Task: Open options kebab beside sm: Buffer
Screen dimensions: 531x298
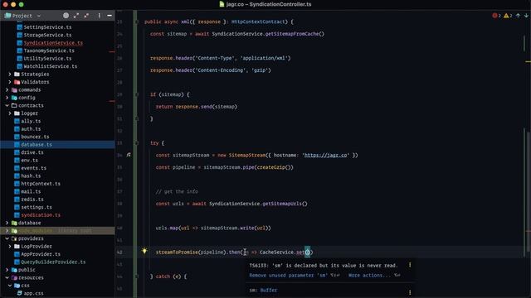Action: coord(410,292)
